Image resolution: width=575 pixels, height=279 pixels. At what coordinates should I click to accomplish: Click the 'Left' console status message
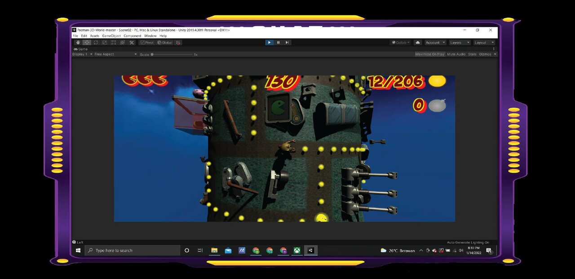(x=78, y=243)
